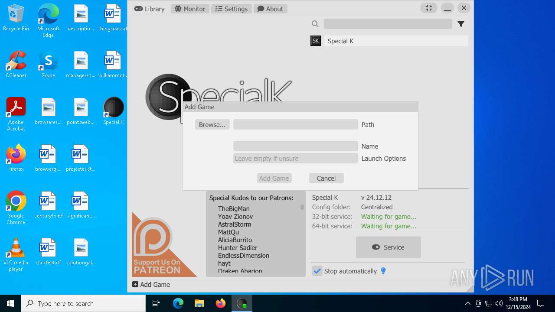Select AstralStorm in patrons list
The height and width of the screenshot is (312, 555).
coord(235,224)
